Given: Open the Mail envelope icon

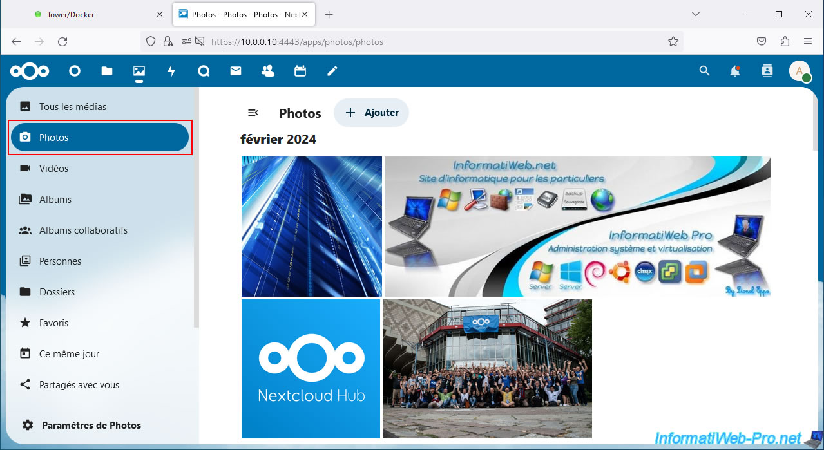Looking at the screenshot, I should tap(236, 71).
